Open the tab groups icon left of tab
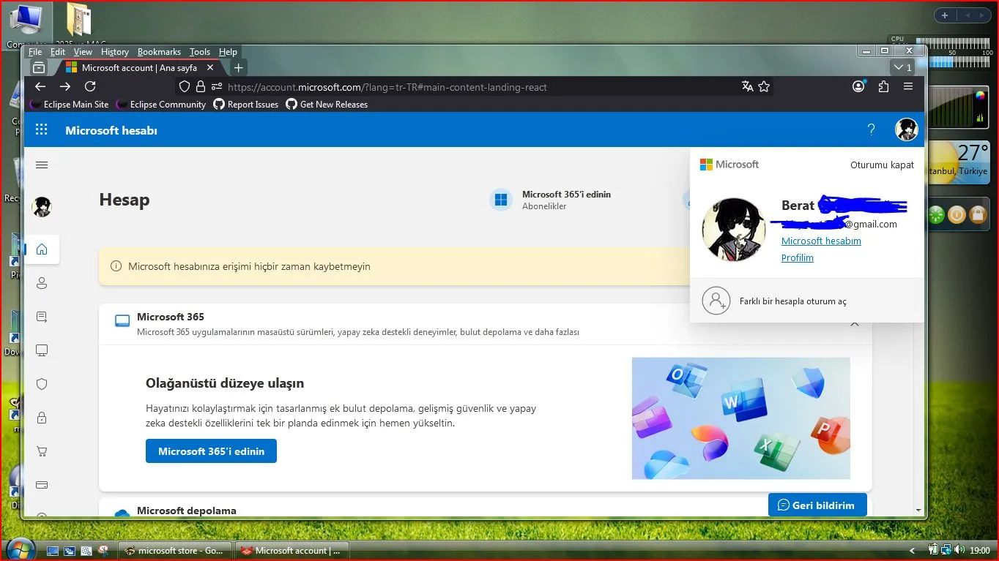This screenshot has height=561, width=999. tap(39, 67)
